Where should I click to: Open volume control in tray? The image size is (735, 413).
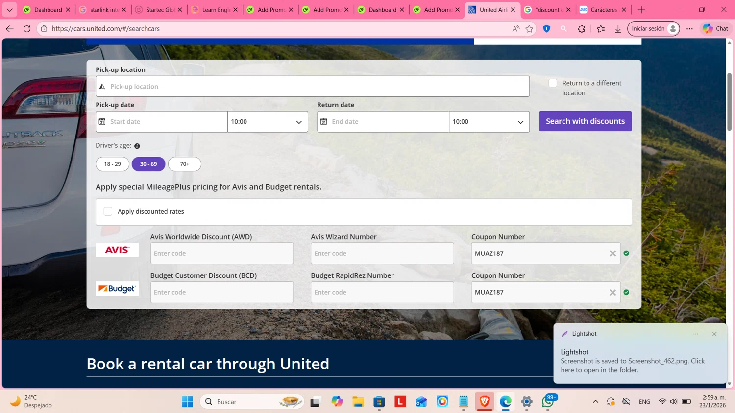click(x=674, y=402)
